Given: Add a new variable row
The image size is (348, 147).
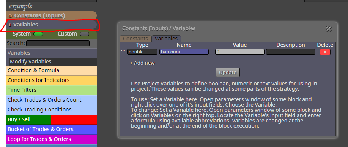Looking at the screenshot, I should (142, 63).
